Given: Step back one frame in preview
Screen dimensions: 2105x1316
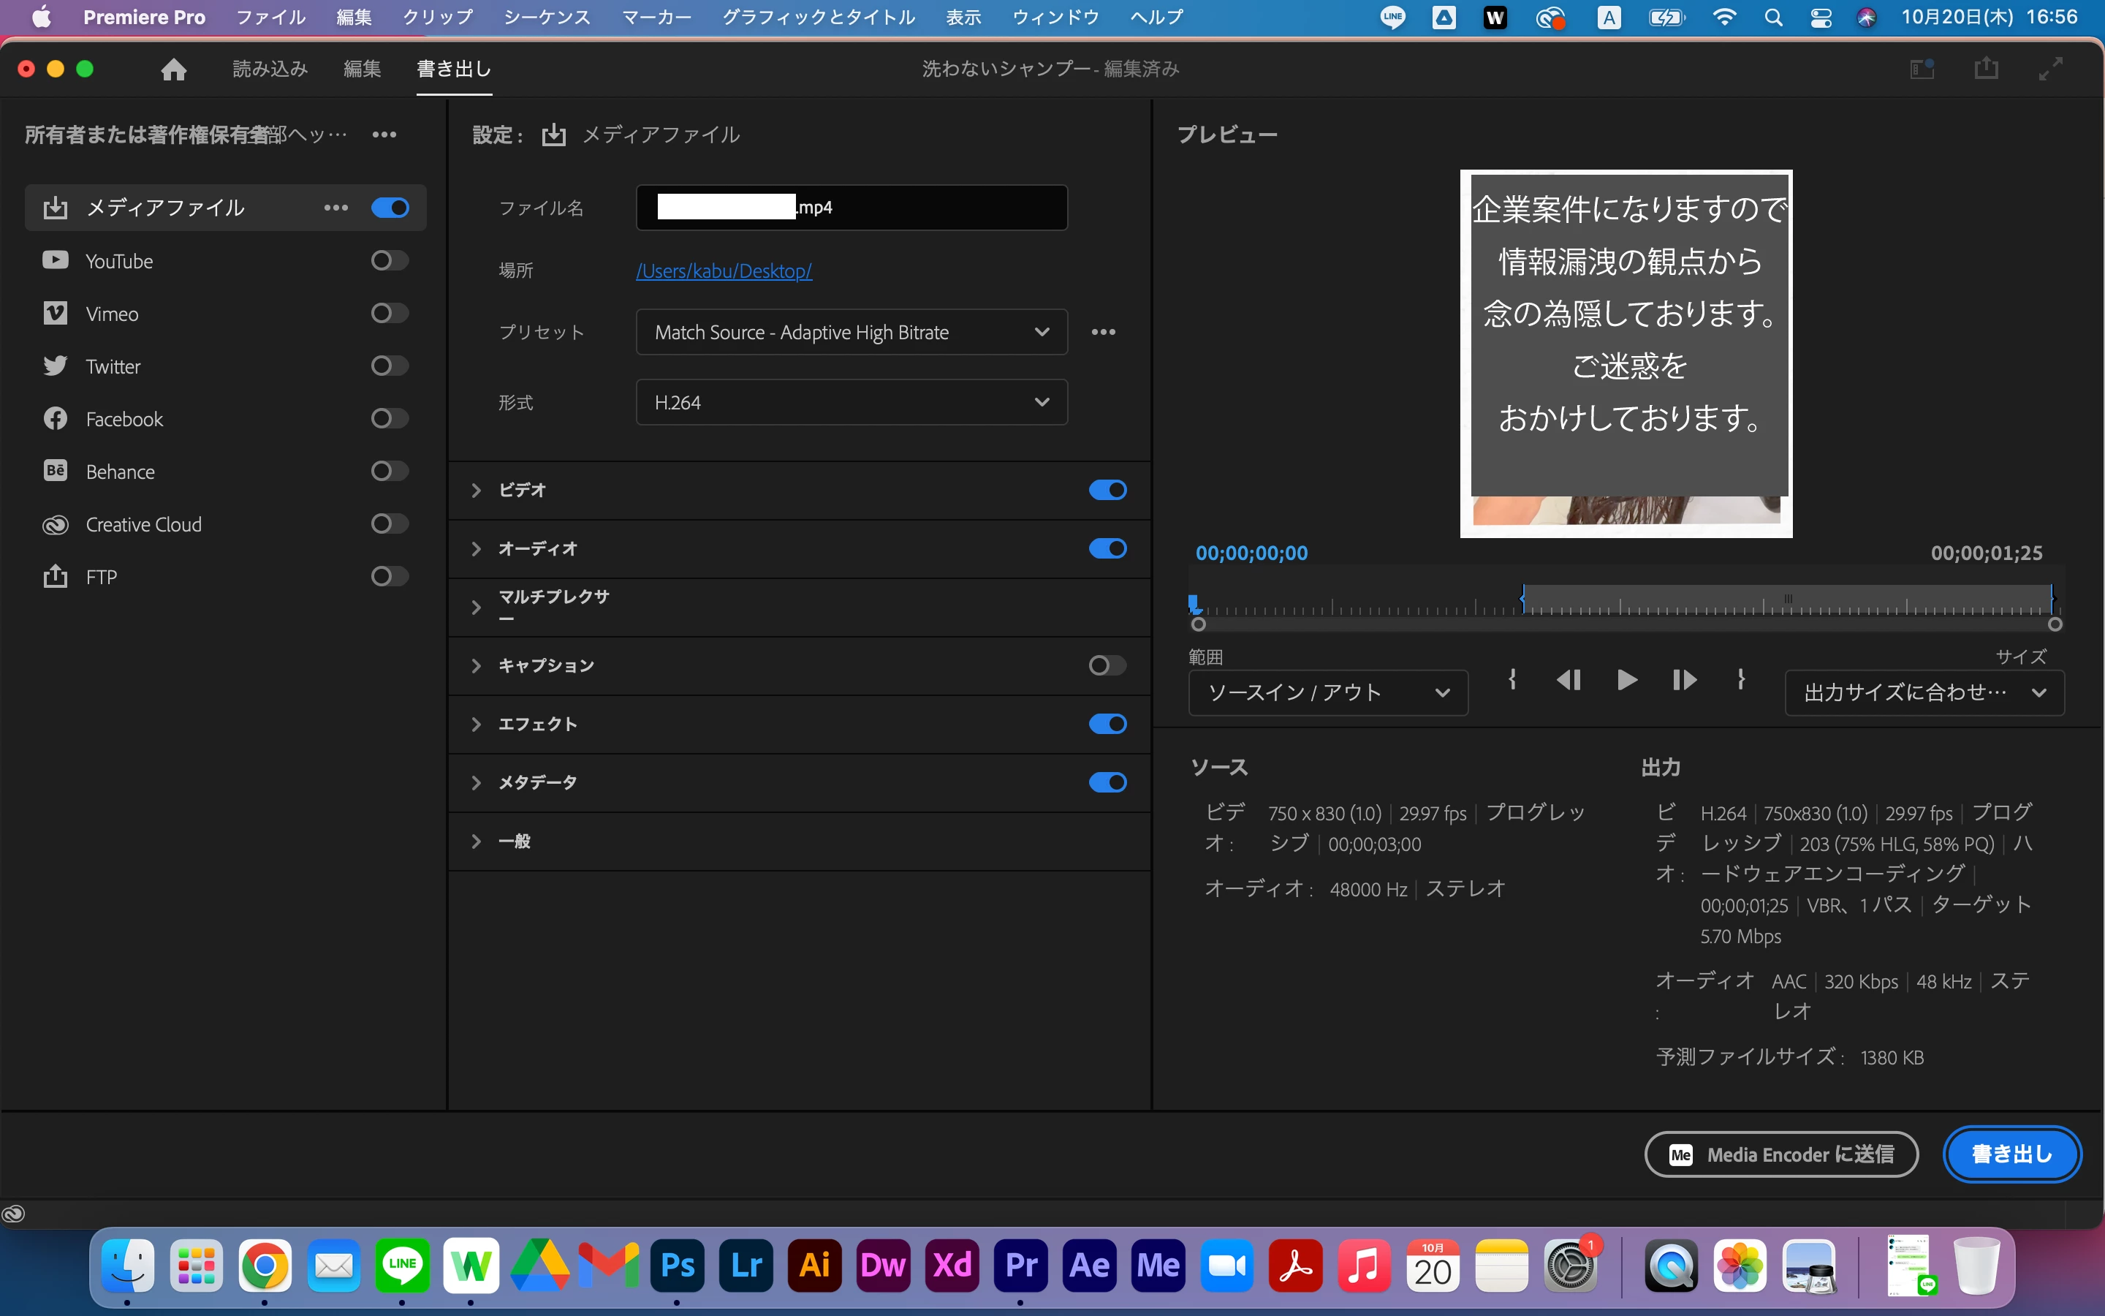Looking at the screenshot, I should 1569,680.
